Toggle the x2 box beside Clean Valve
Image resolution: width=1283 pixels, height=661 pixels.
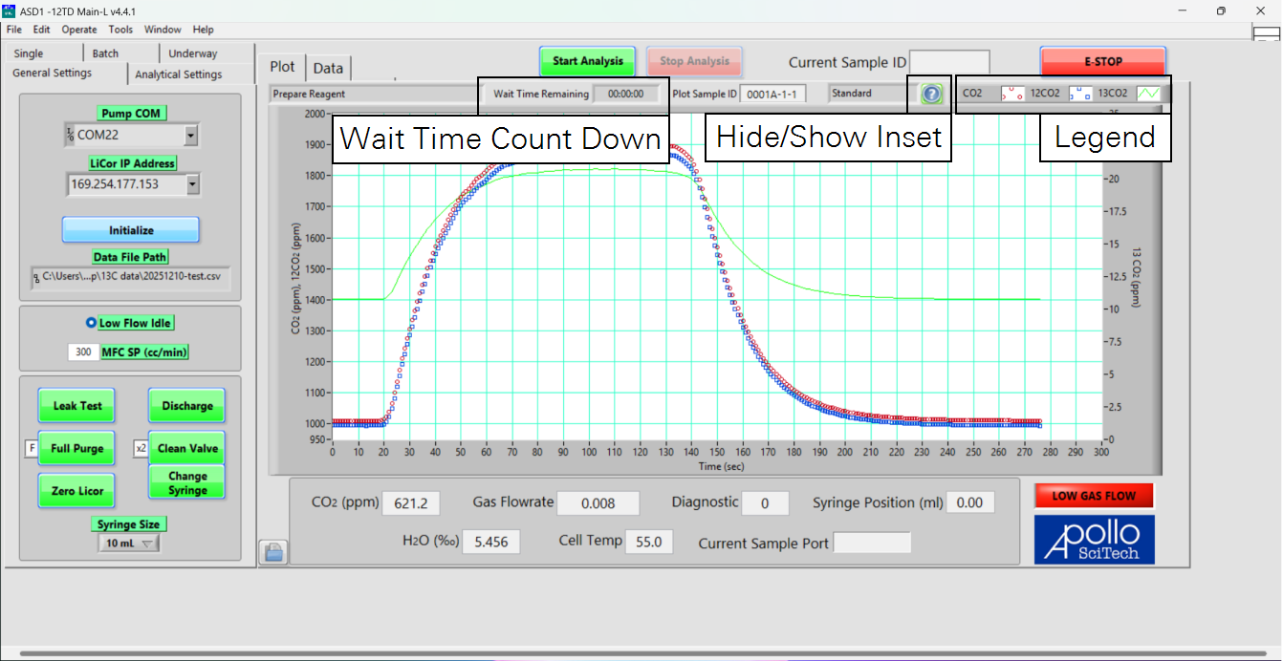click(x=141, y=449)
